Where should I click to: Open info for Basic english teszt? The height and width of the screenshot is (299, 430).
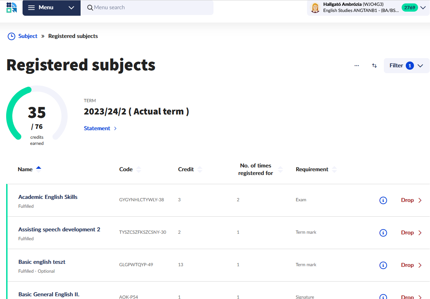[383, 265]
